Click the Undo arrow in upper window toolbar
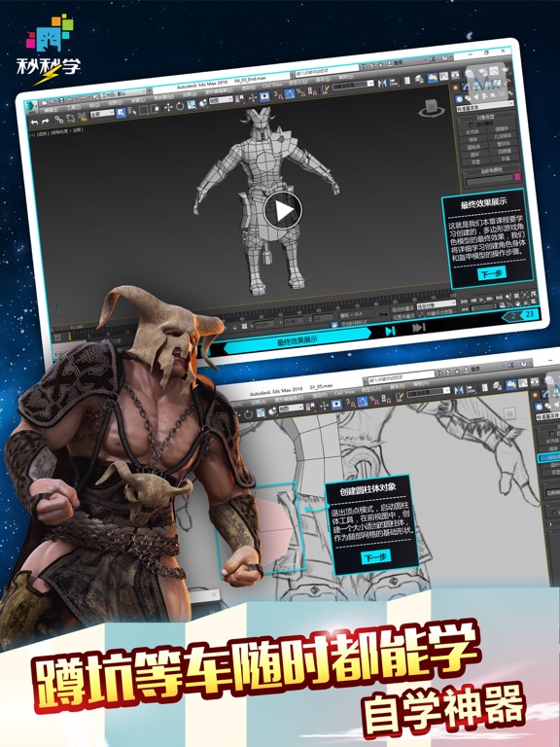 (x=34, y=122)
